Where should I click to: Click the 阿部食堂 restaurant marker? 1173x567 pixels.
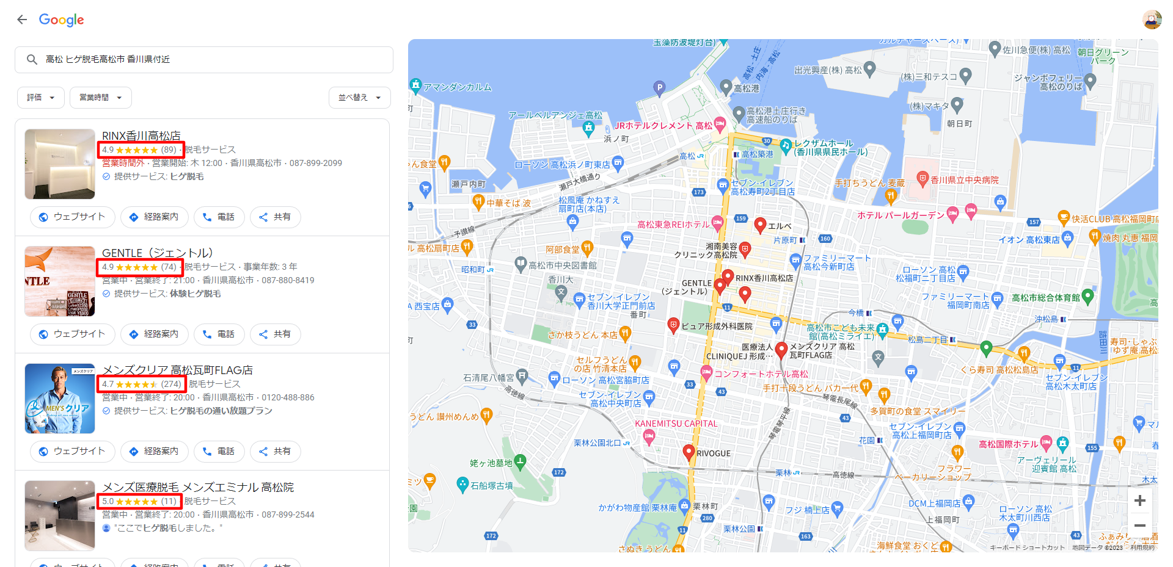(x=587, y=248)
